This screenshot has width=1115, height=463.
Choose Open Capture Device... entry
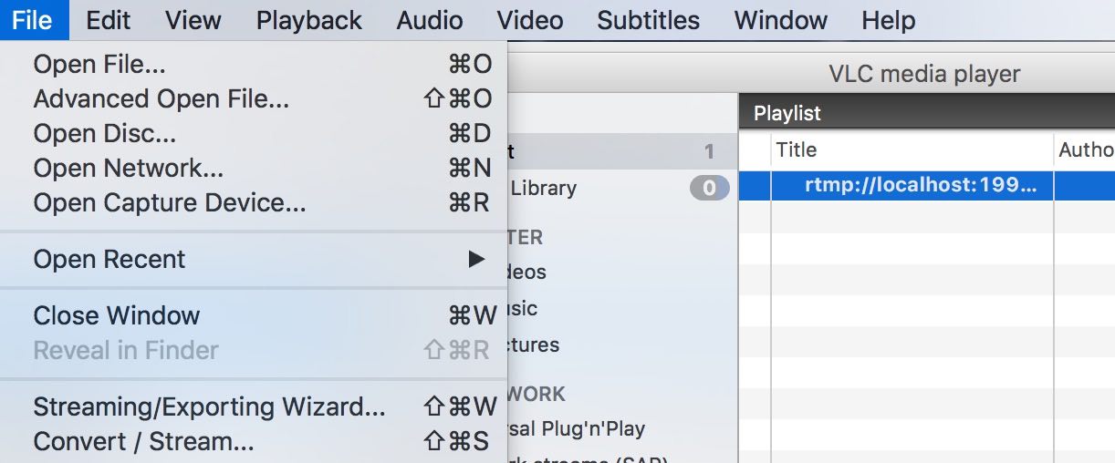(254, 202)
